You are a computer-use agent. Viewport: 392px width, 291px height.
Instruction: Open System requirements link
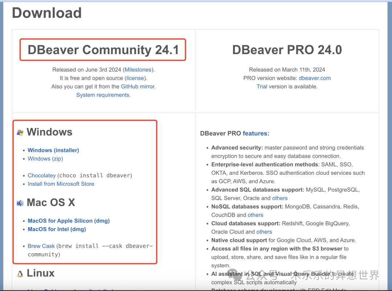click(x=103, y=95)
